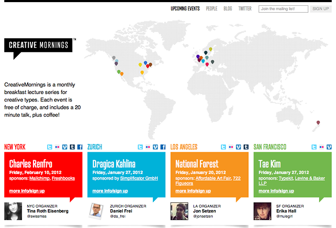Click 'more info/sign up' for Charles Renfro
This screenshot has height=228, width=336.
tap(27, 191)
